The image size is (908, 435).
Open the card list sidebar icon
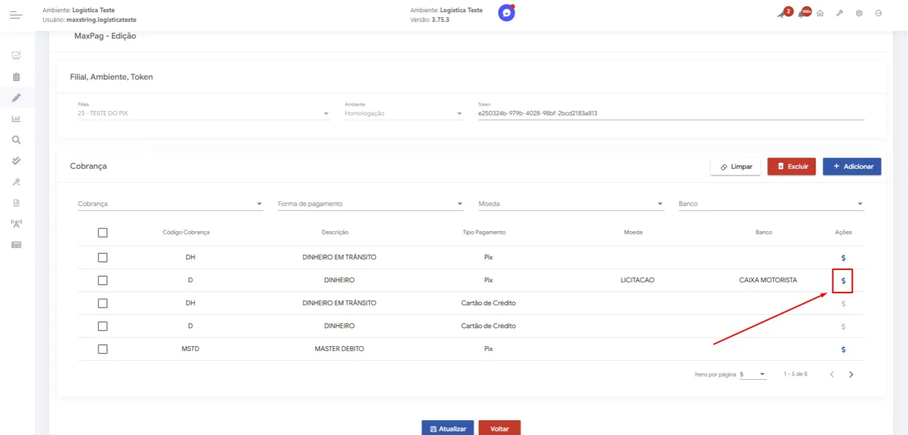point(17,245)
